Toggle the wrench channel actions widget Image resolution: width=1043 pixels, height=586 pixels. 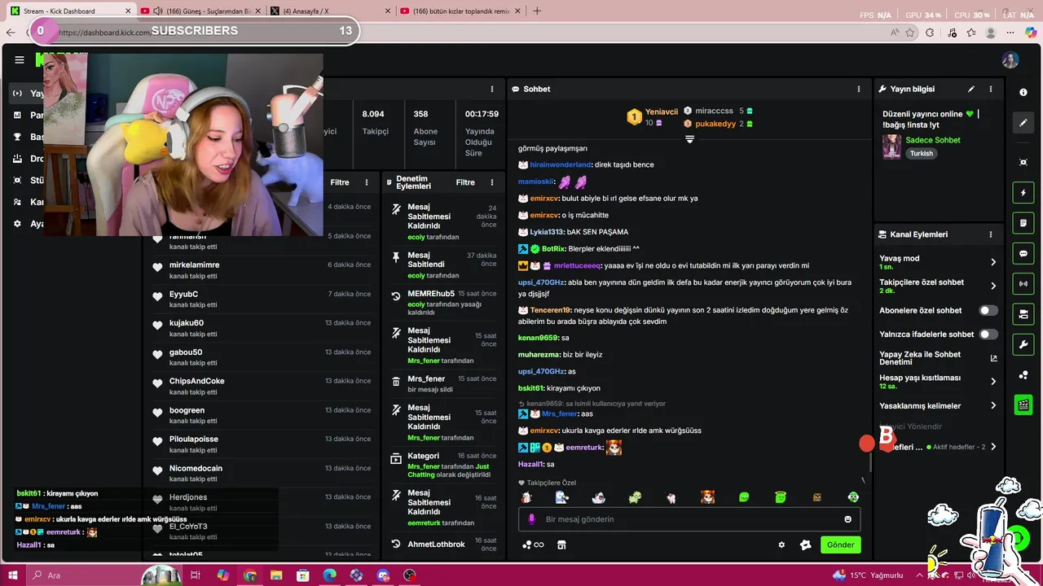click(1023, 344)
